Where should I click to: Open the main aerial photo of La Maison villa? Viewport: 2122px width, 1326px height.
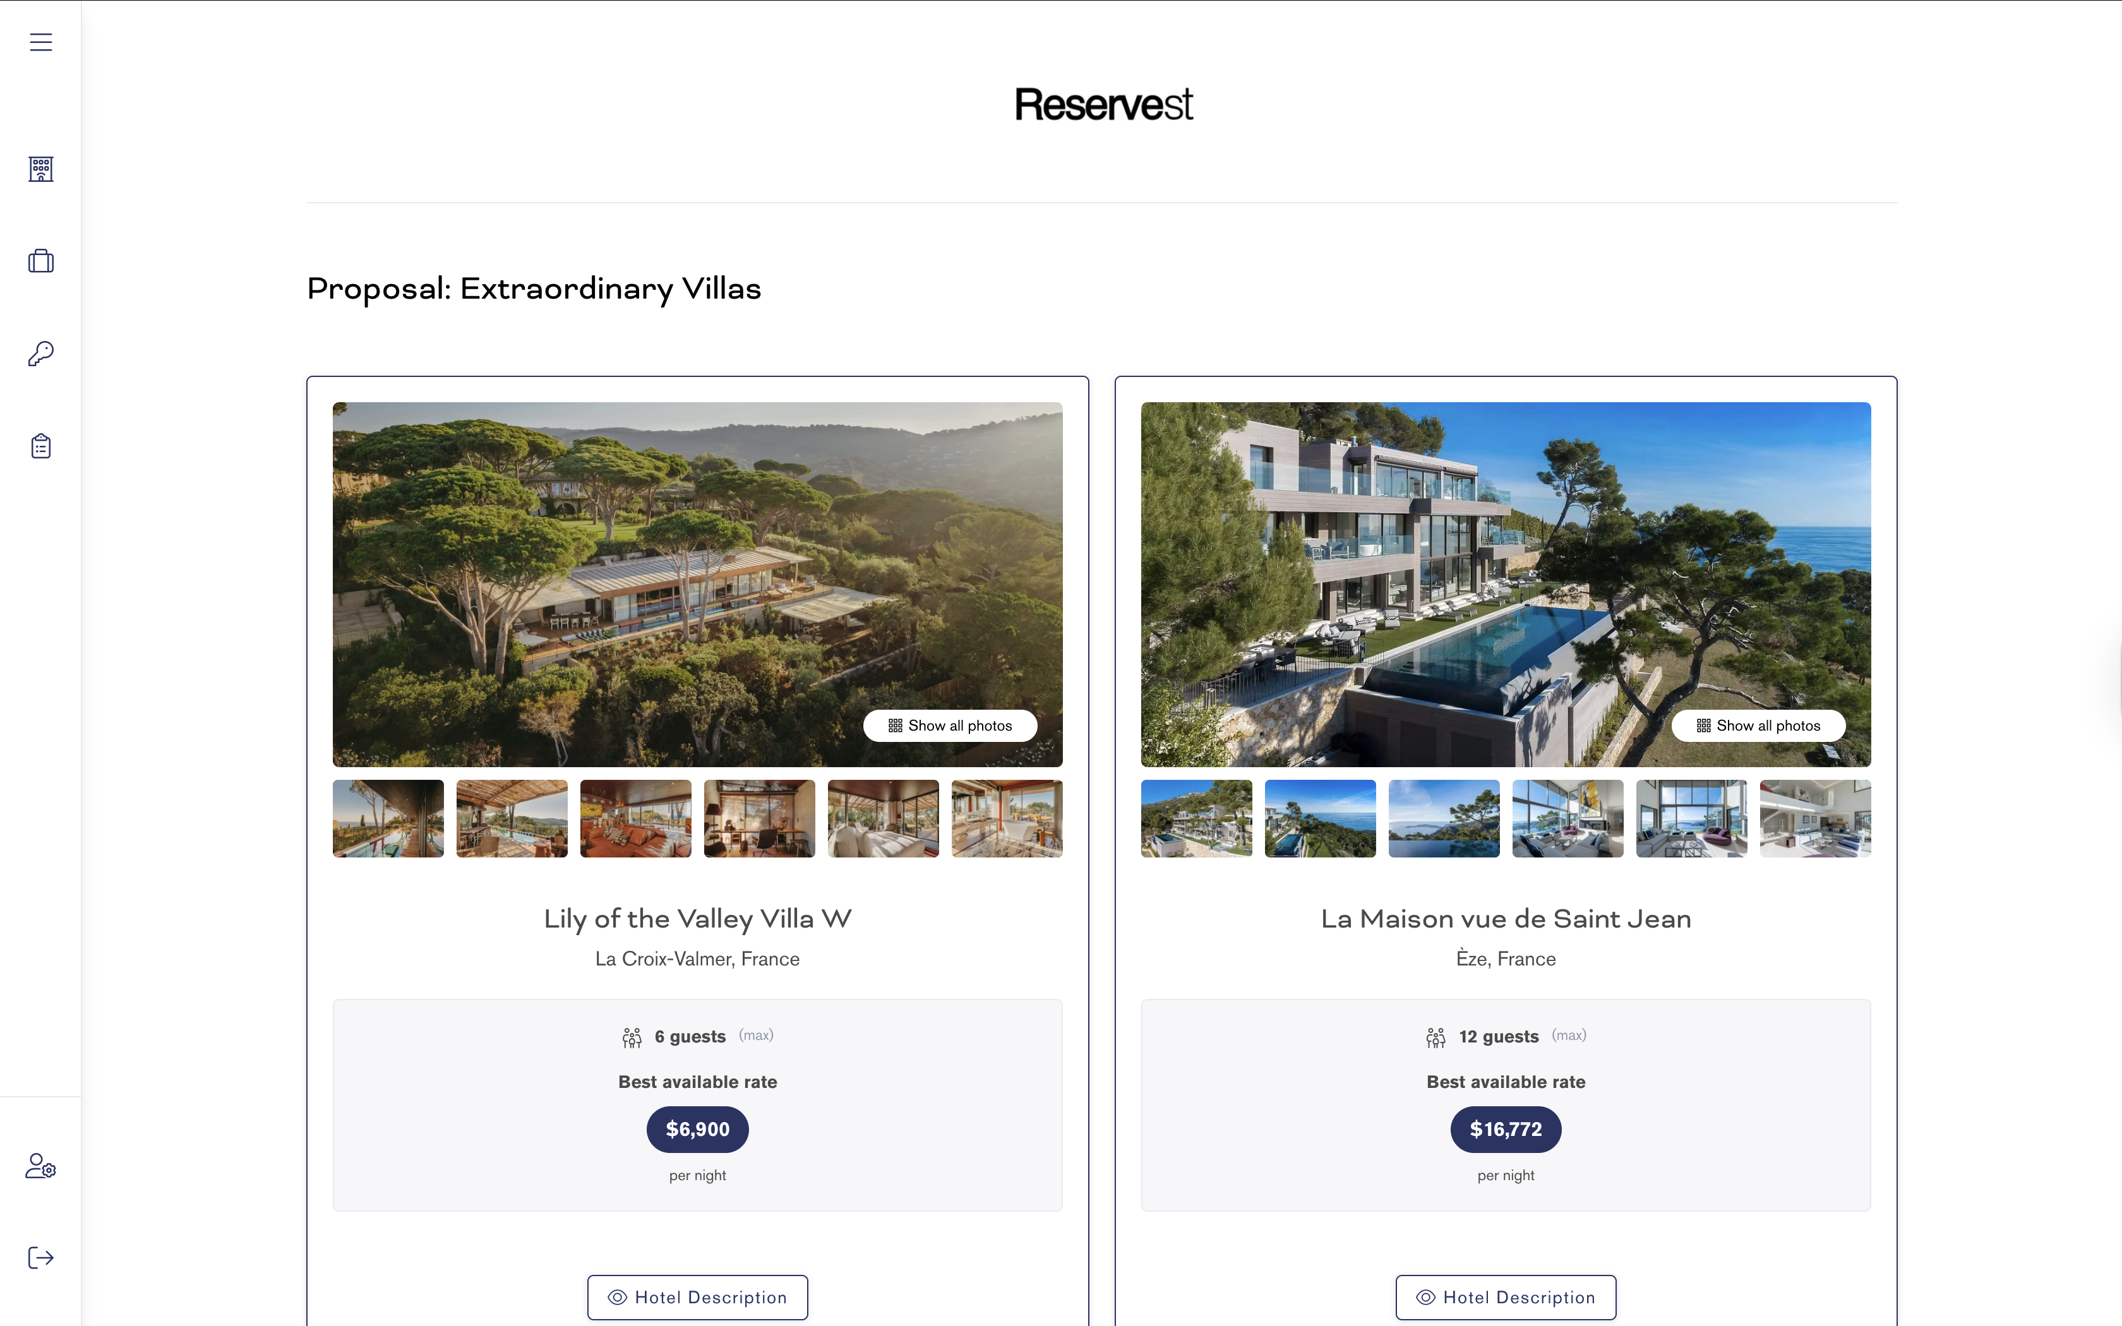[x=1506, y=584]
